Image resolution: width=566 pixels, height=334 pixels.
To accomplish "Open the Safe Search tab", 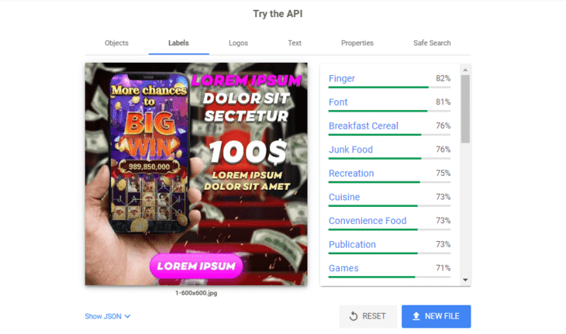I will tap(432, 43).
